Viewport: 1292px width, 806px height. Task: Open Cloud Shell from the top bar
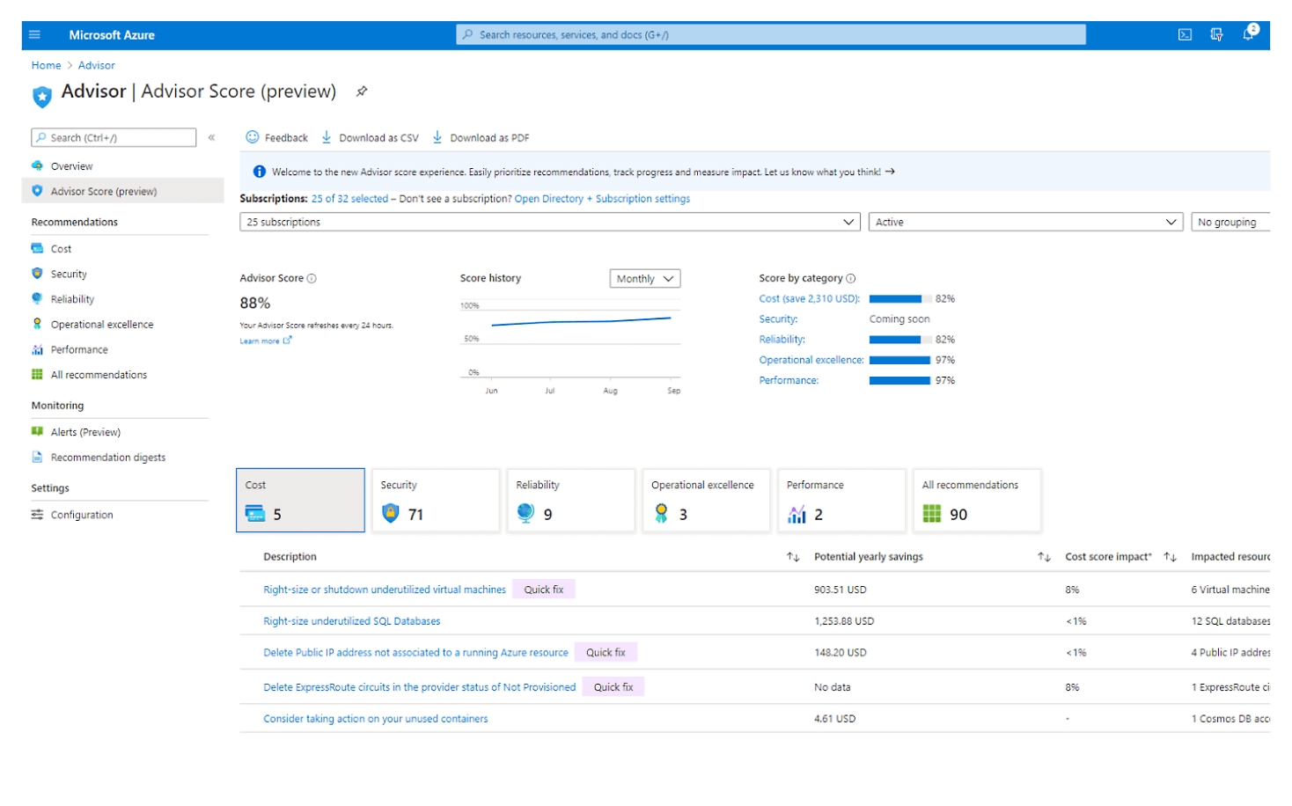click(1185, 35)
